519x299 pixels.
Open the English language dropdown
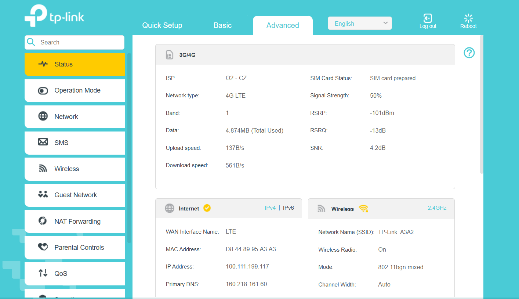tap(359, 24)
